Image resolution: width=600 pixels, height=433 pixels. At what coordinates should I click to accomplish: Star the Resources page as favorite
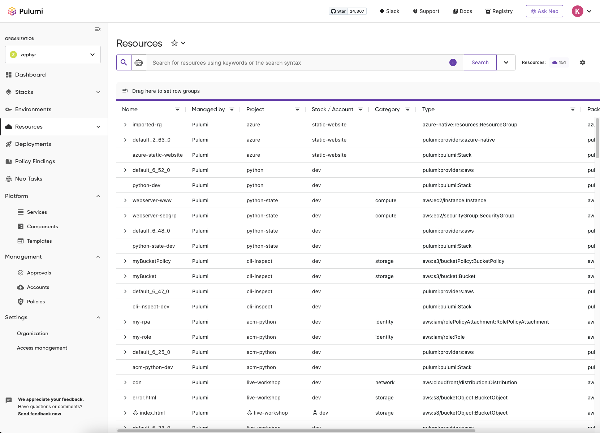tap(174, 43)
